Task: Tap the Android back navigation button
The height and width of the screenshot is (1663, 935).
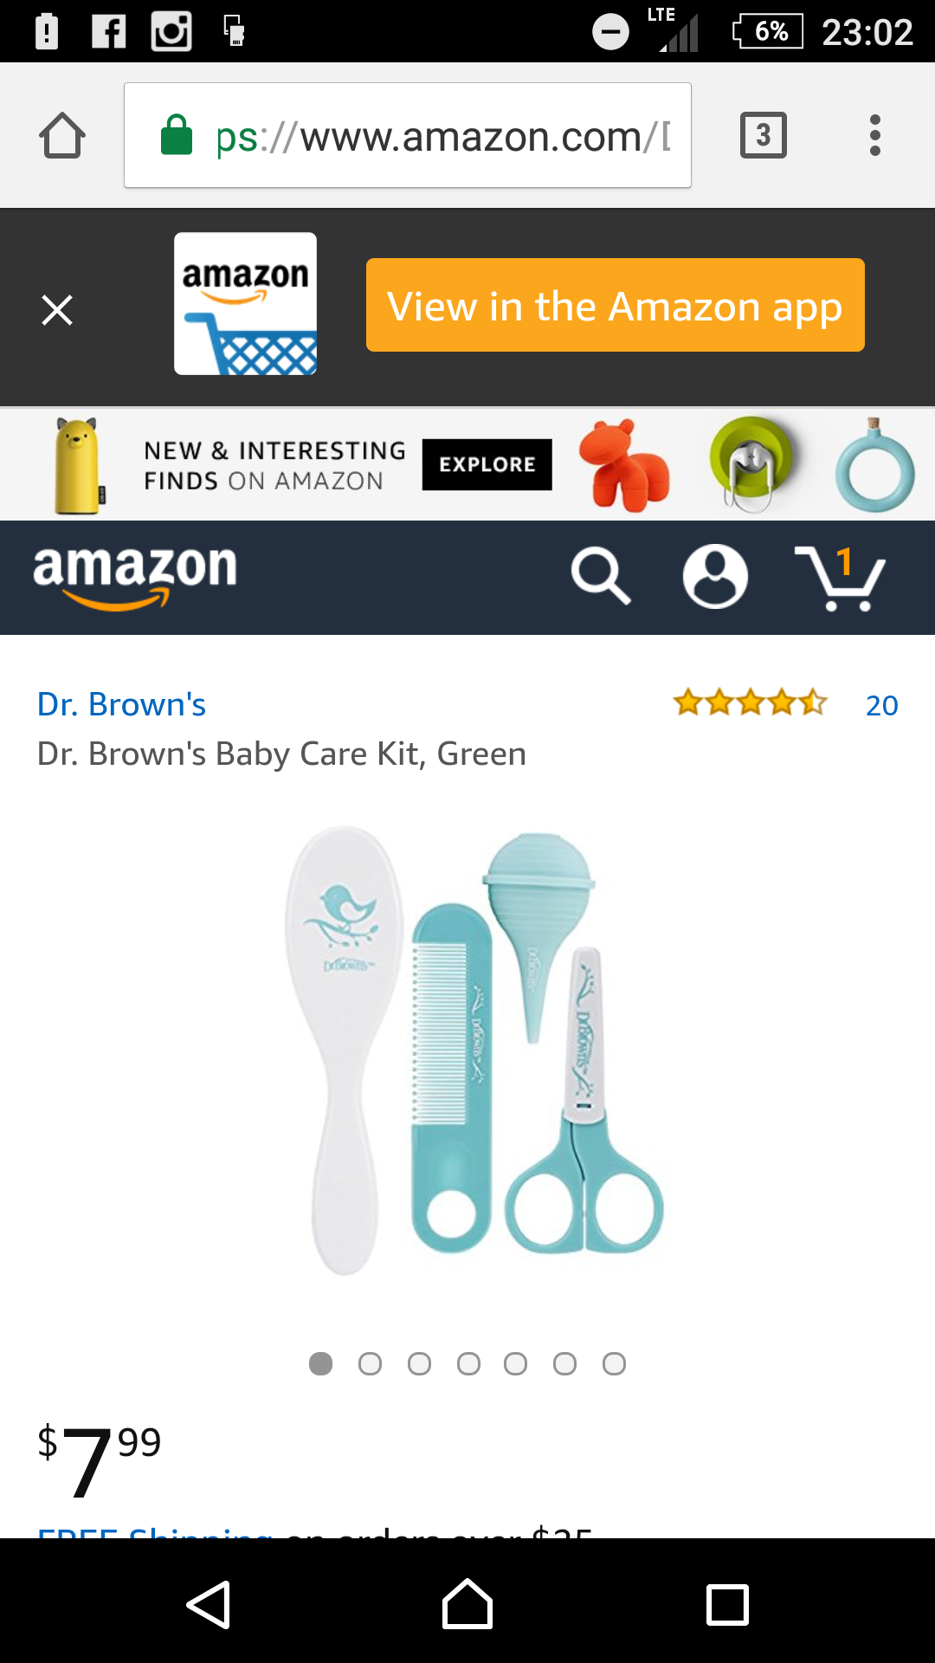Action: 209,1605
